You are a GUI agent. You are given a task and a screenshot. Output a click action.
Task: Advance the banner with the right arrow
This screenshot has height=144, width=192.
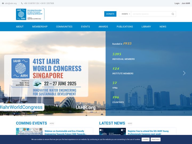pos(184,73)
